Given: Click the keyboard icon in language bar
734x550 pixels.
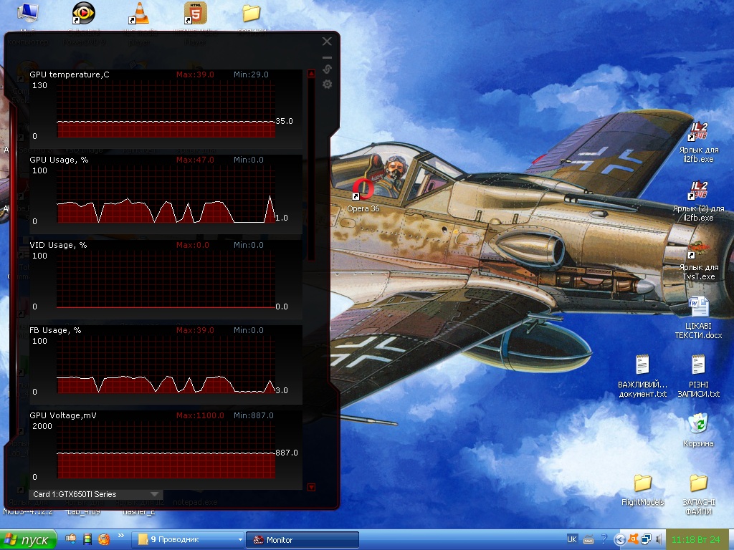Looking at the screenshot, I should [x=588, y=540].
